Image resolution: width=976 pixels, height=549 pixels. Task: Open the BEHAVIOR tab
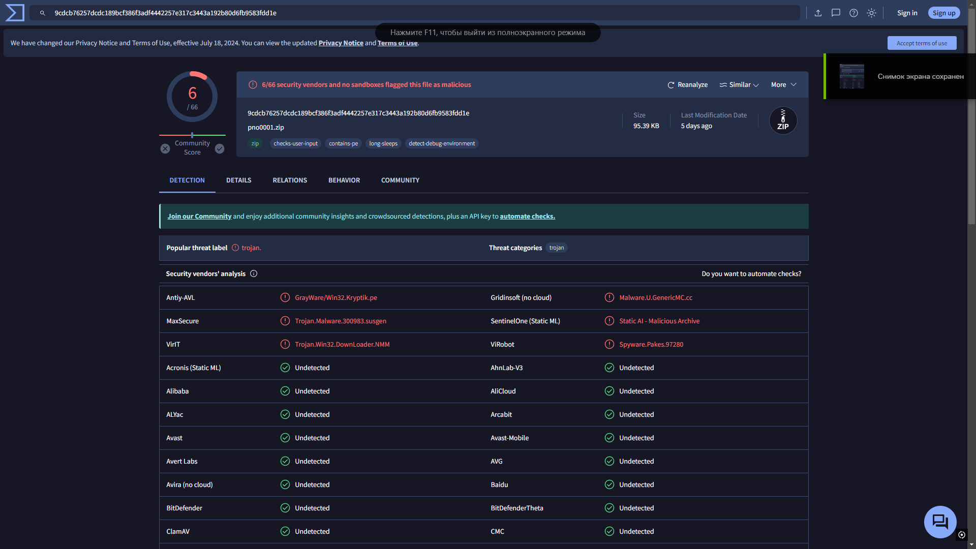click(344, 180)
